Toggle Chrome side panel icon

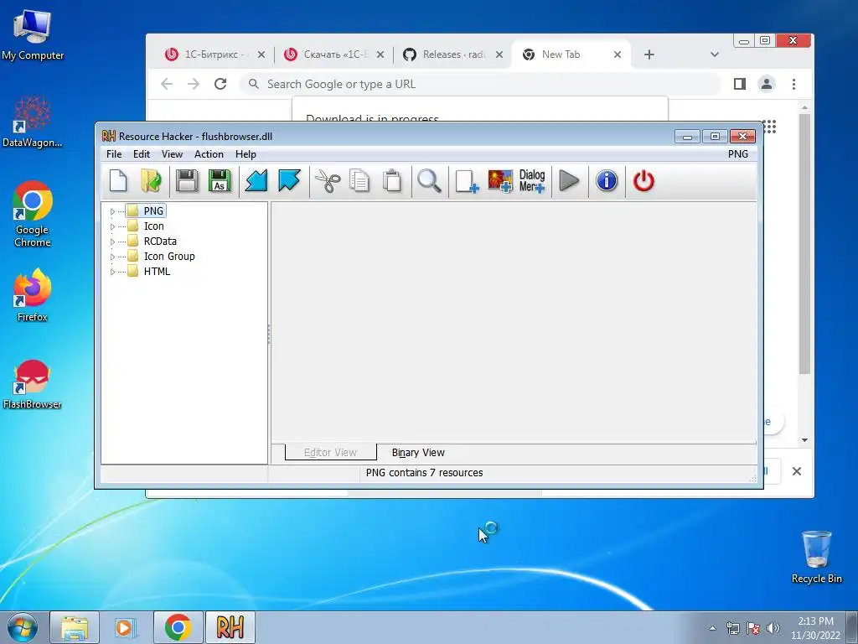click(740, 84)
